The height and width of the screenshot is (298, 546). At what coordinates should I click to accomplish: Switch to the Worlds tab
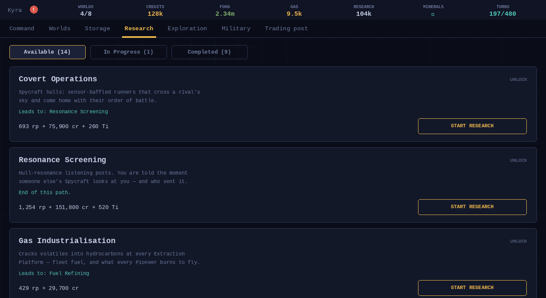(x=60, y=29)
